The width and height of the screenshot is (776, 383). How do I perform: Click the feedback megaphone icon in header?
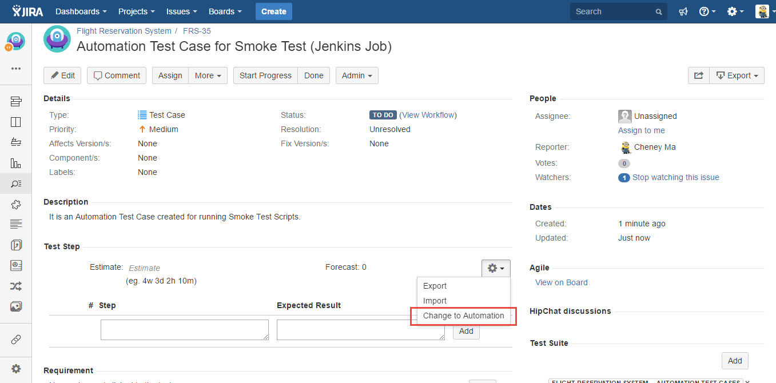tap(683, 11)
